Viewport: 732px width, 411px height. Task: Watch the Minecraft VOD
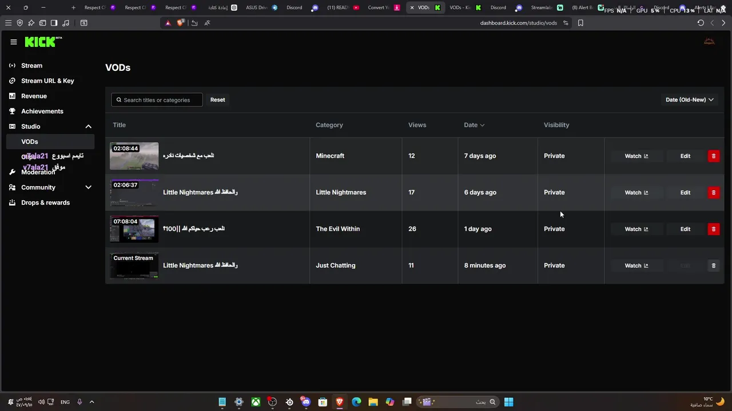[636, 156]
